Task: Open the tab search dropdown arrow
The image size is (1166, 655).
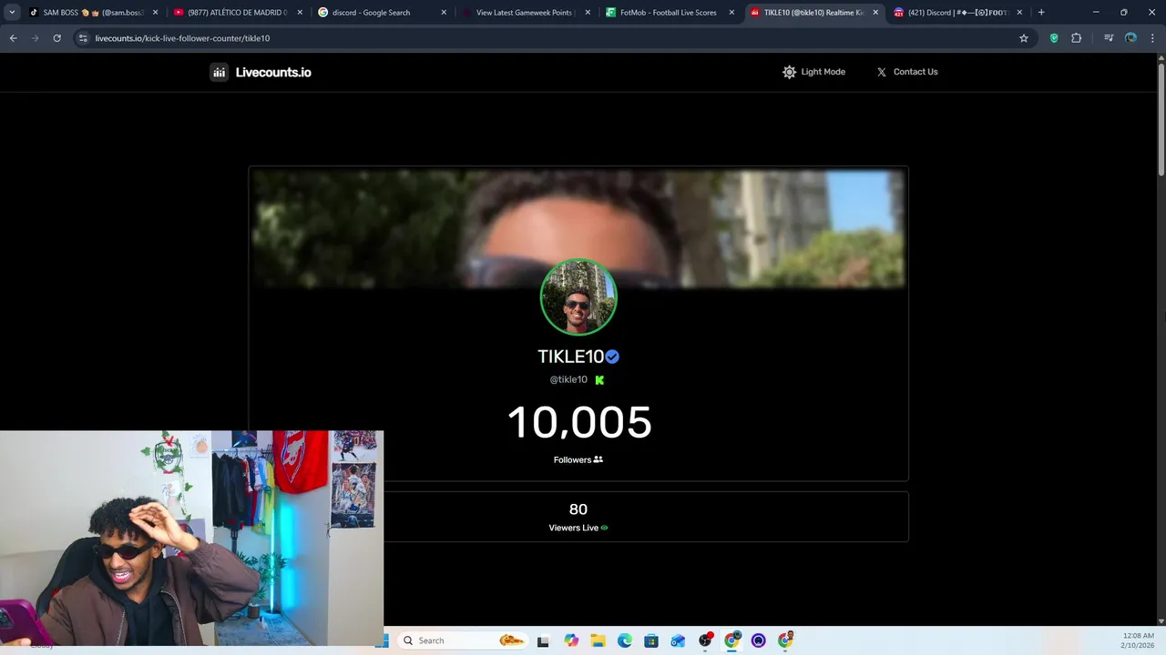Action: coord(12,13)
